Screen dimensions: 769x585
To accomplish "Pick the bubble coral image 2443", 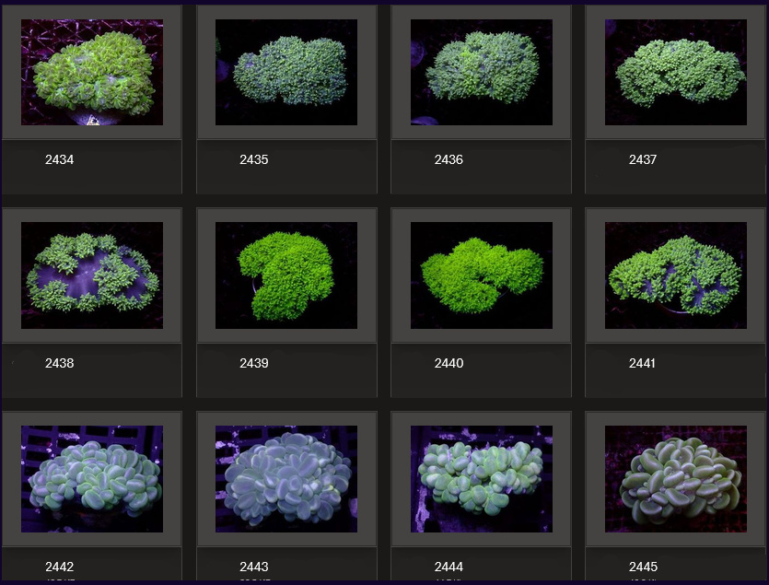I will (286, 479).
